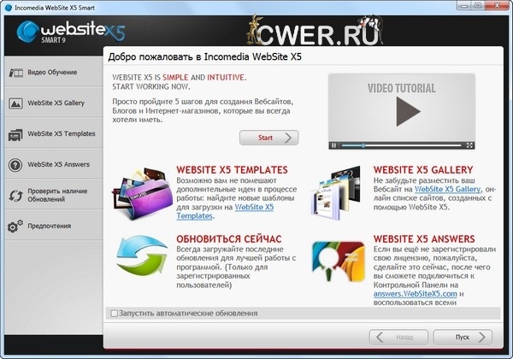Image resolution: width=513 pixels, height=359 pixels.
Task: Click the WebSite X5 Templates sidebar icon
Action: [15, 134]
